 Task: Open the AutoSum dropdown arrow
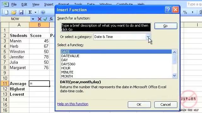35,13
